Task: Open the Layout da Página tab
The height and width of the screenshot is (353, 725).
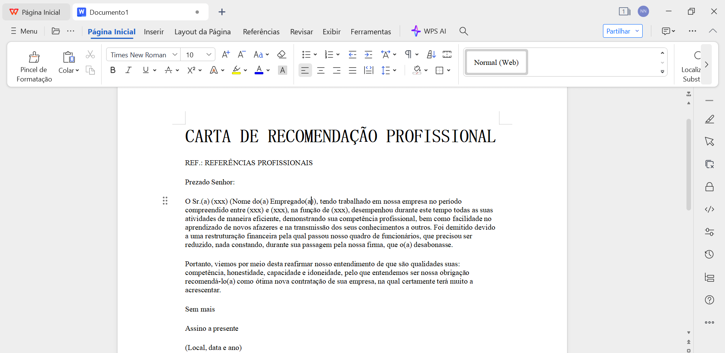Action: [203, 32]
